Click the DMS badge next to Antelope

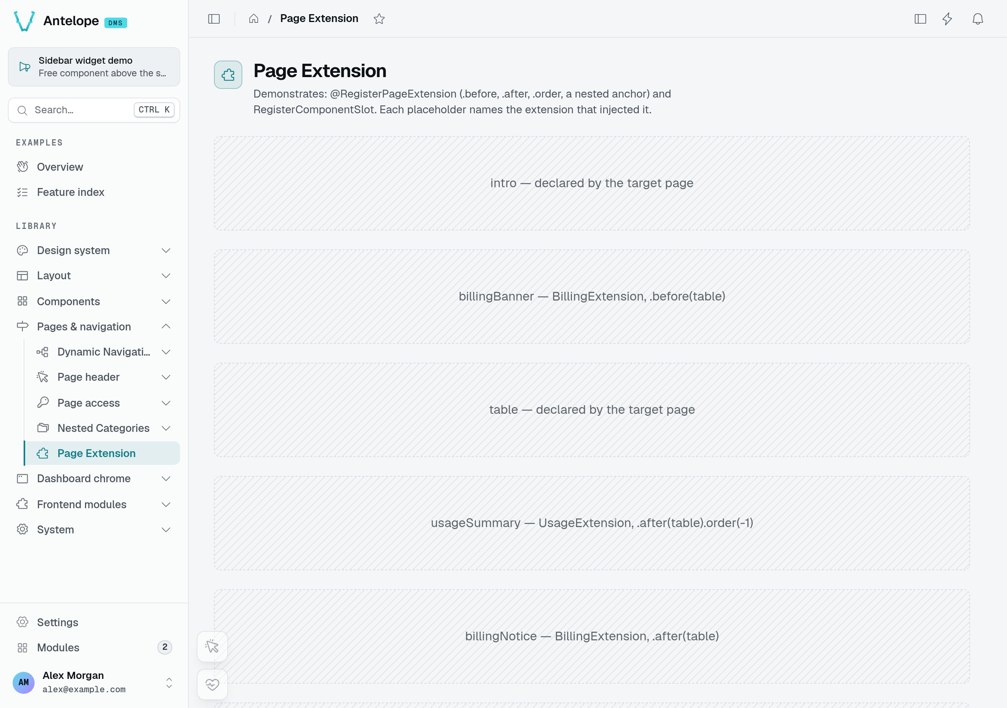[x=115, y=23]
